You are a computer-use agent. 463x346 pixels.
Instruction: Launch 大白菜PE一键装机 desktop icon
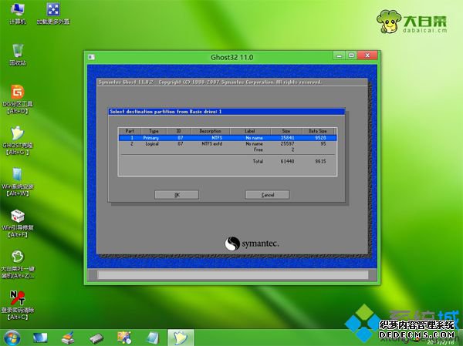[18, 264]
